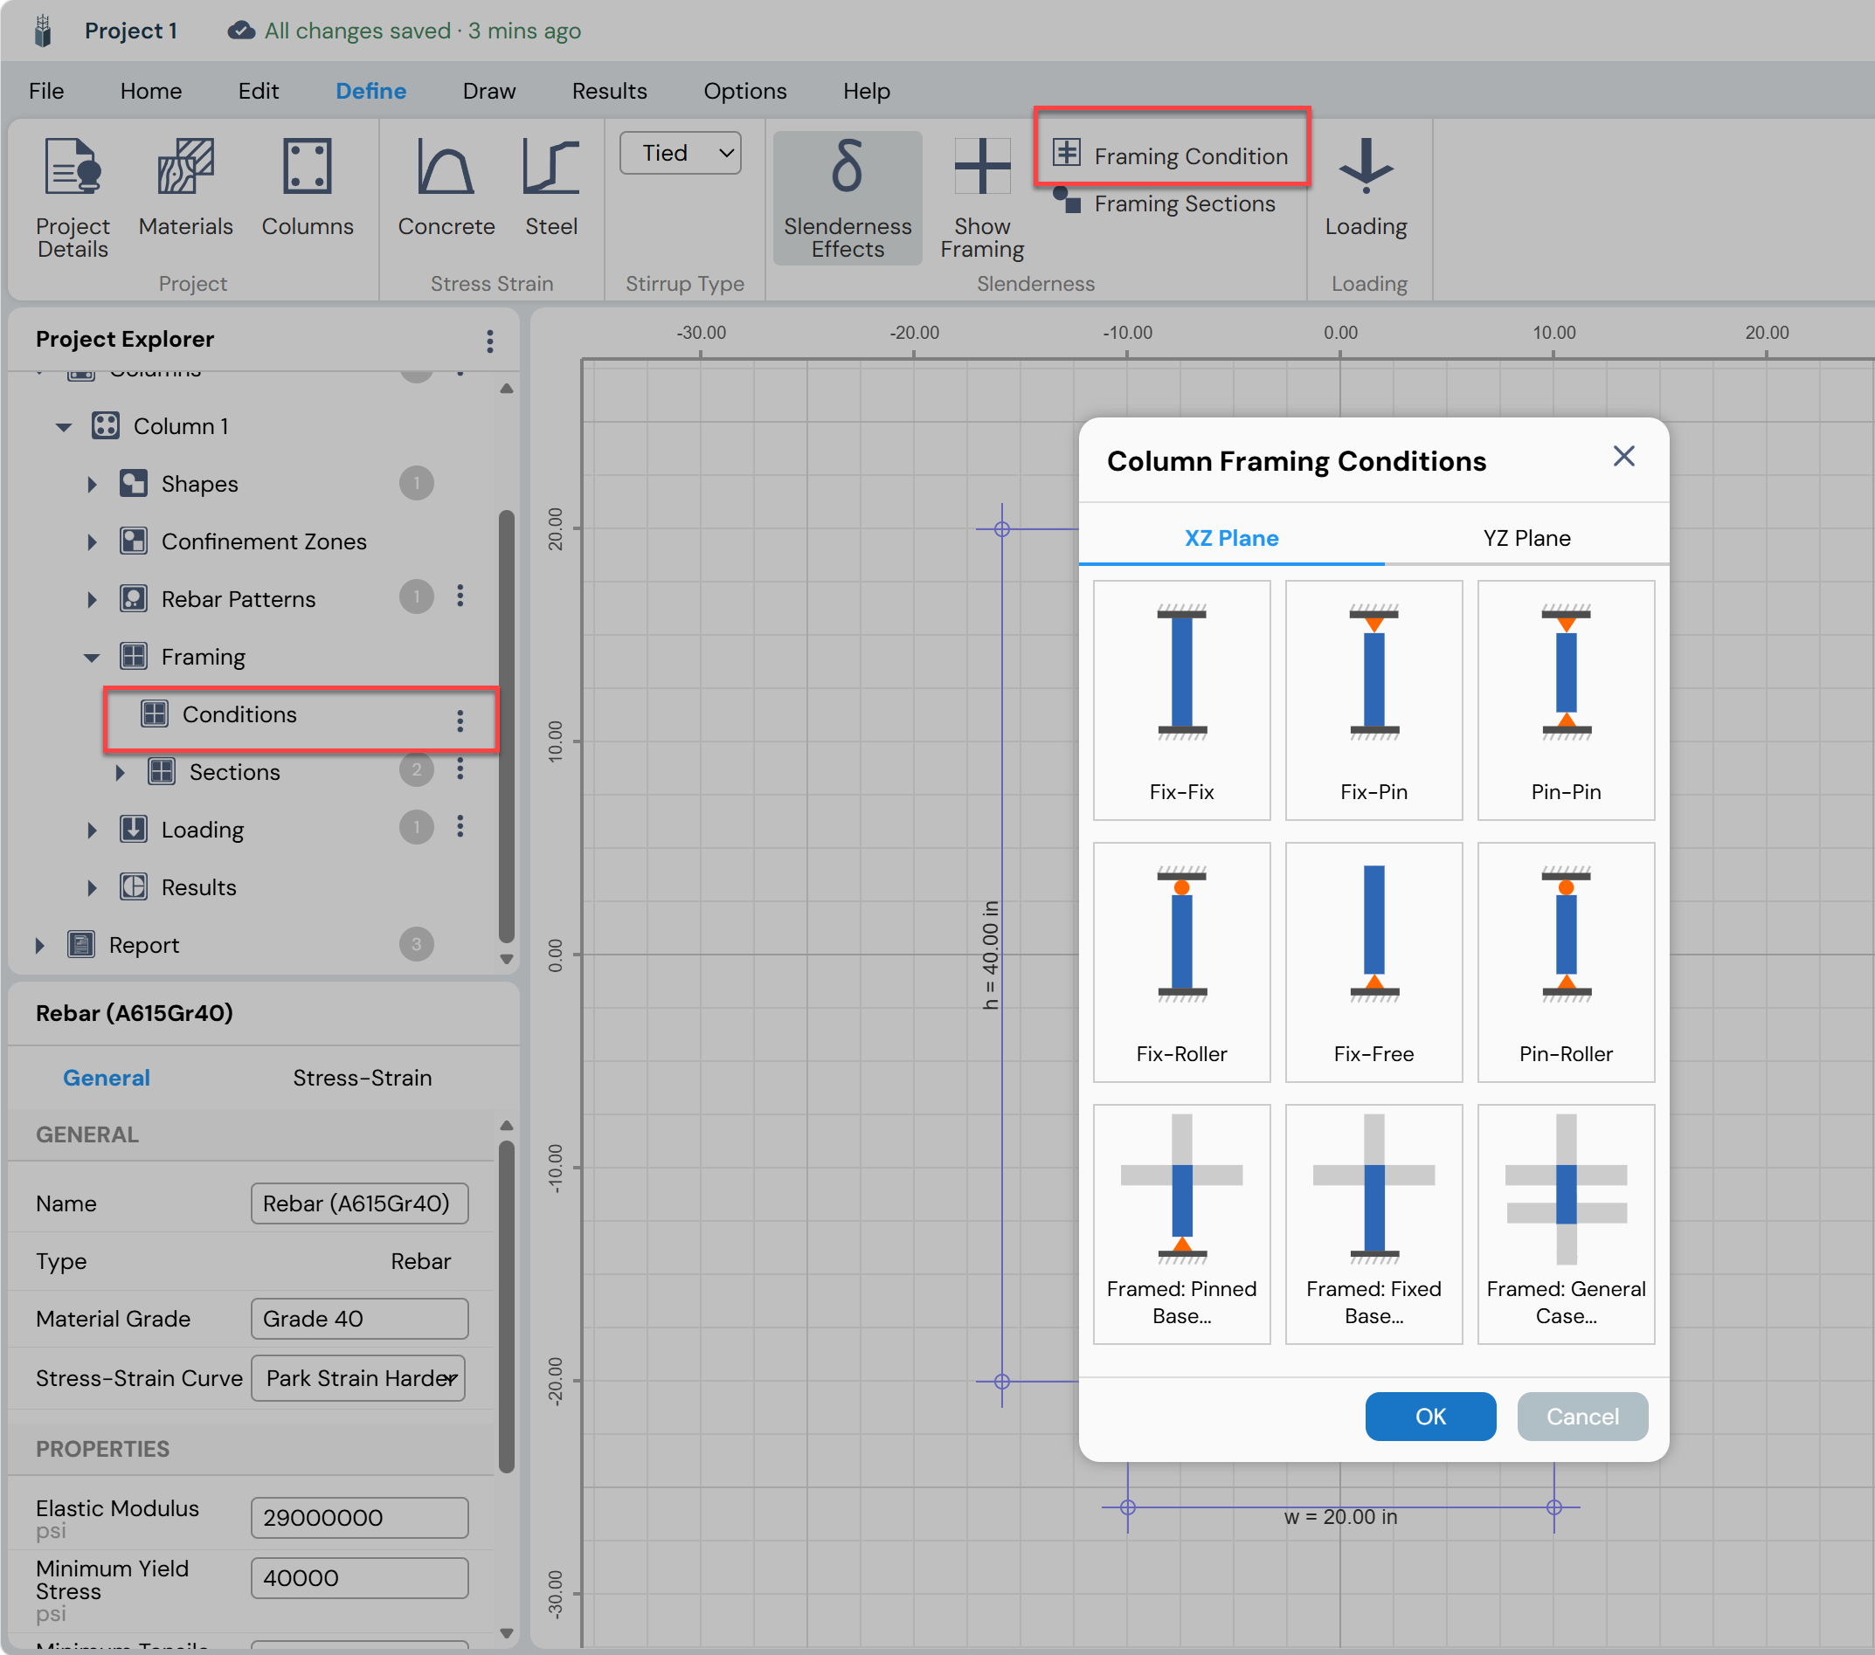This screenshot has height=1655, width=1875.
Task: Click the Elastic Modulus input field
Action: coord(360,1518)
